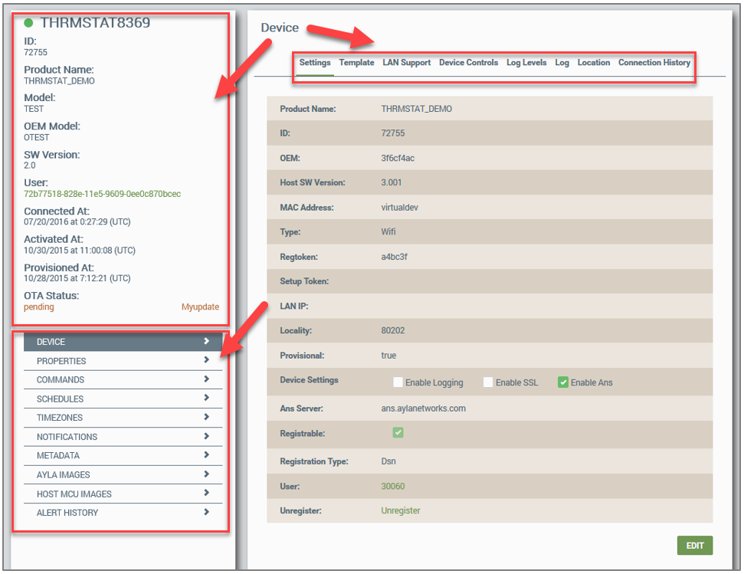
Task: Open the PROPERTIES sidebar item
Action: tap(123, 361)
